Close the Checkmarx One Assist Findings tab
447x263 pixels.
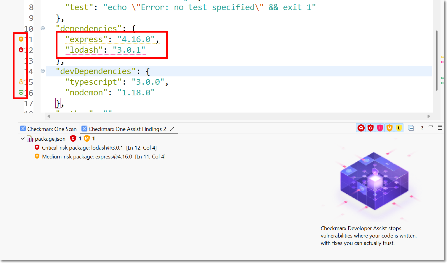click(x=172, y=129)
